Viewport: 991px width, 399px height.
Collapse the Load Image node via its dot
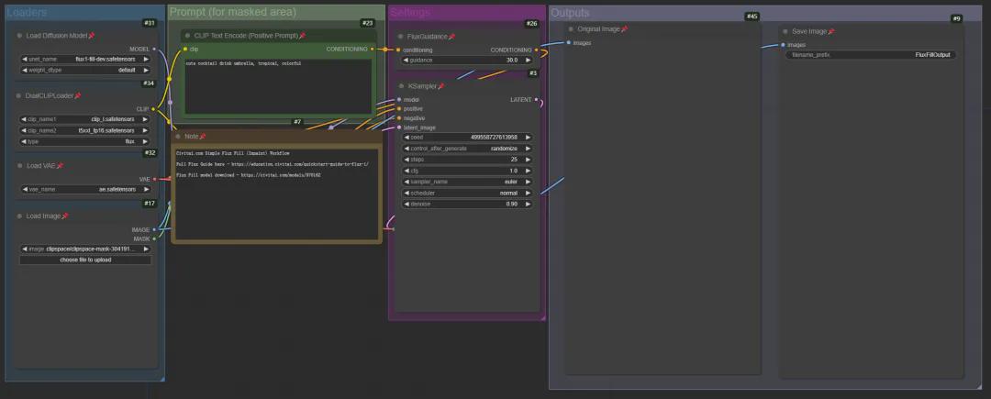pyautogui.click(x=19, y=216)
